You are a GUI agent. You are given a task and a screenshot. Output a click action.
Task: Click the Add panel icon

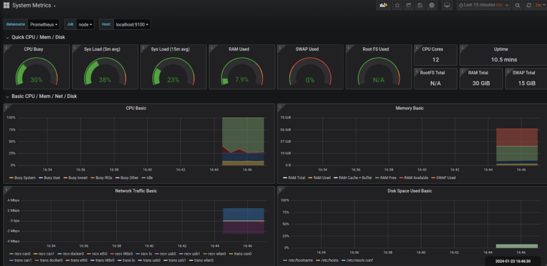point(384,5)
